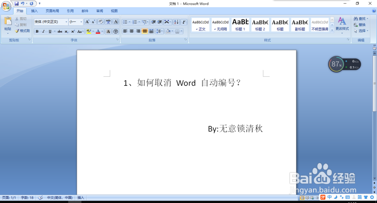Open font size dropdown 小一
Viewport: 377px width, 203px height.
point(81,22)
